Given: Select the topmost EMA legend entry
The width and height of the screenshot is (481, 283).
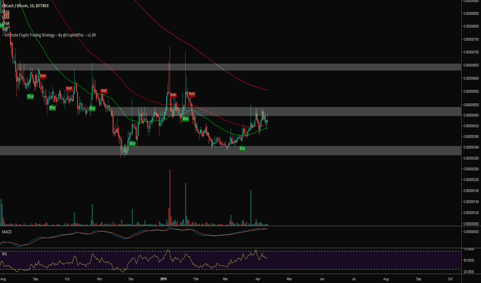Looking at the screenshot, I should 6,12.
